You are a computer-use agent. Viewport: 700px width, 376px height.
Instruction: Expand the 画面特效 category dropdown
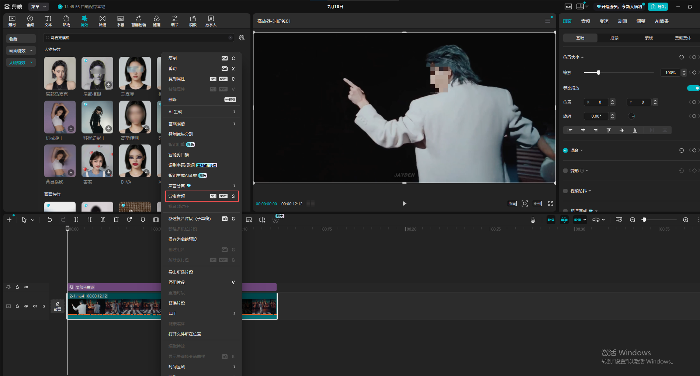(x=21, y=51)
